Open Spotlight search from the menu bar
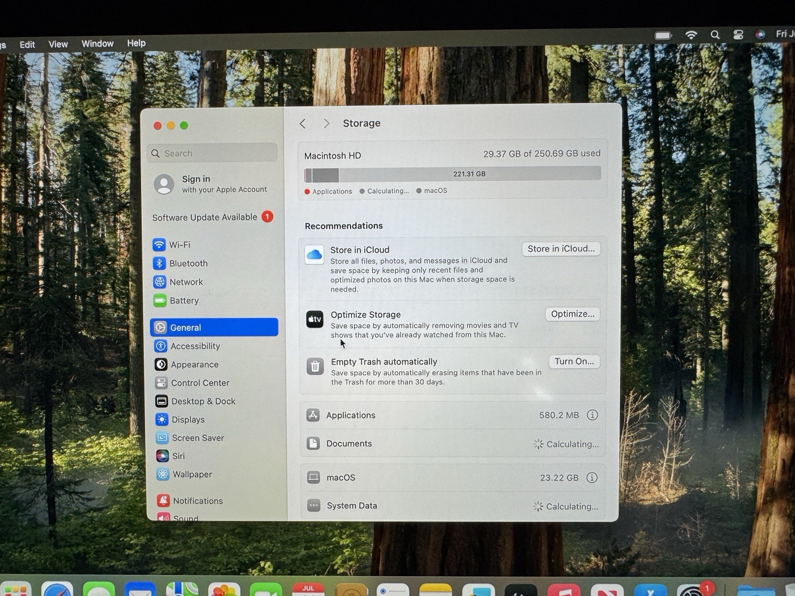Viewport: 795px width, 596px height. (715, 35)
